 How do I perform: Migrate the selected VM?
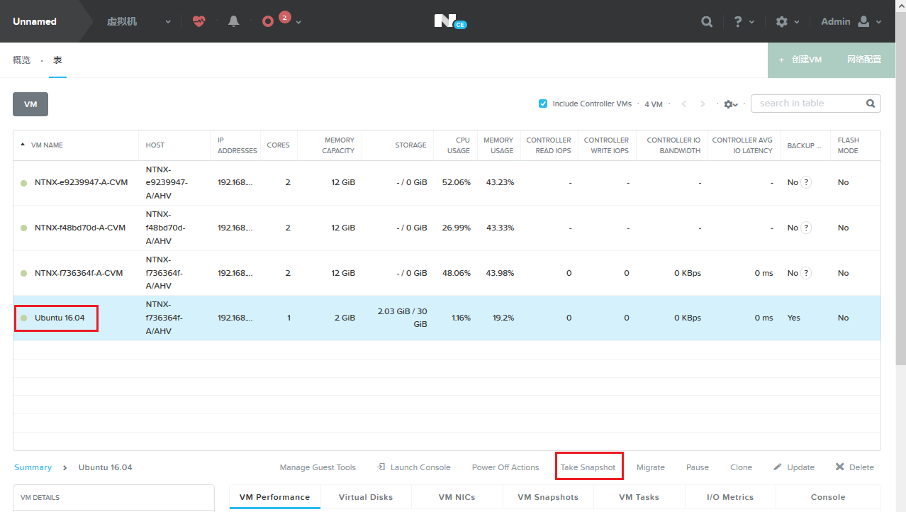coord(651,467)
